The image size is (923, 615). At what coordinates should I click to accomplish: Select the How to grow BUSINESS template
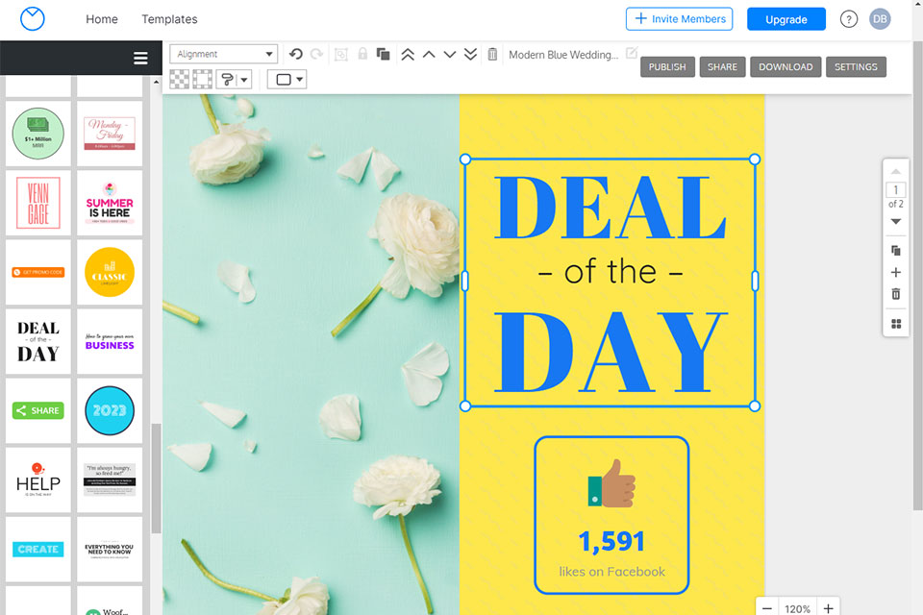coord(110,341)
